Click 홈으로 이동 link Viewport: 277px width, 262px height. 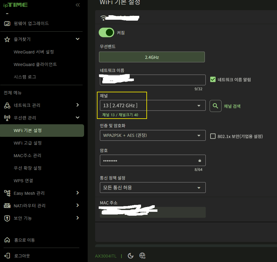24,240
